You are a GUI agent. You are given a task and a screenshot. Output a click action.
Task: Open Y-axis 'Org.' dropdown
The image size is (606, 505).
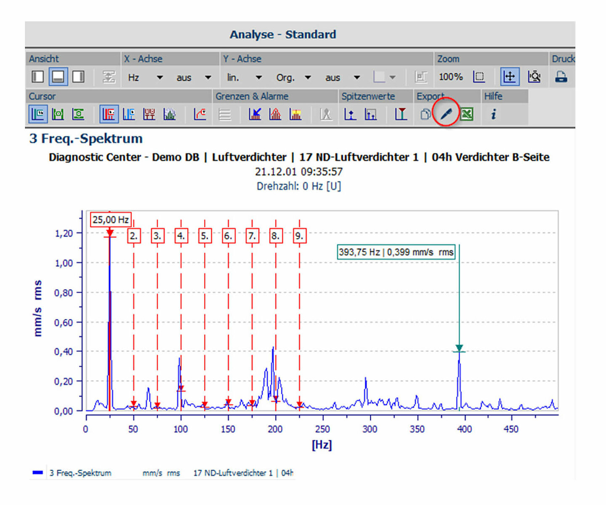tap(293, 77)
